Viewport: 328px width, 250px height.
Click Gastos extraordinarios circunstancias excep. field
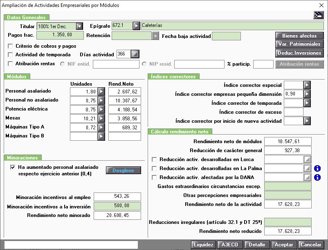(288, 186)
